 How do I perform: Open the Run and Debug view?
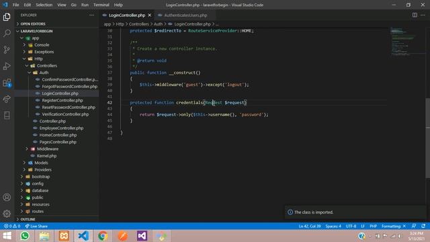[7, 66]
